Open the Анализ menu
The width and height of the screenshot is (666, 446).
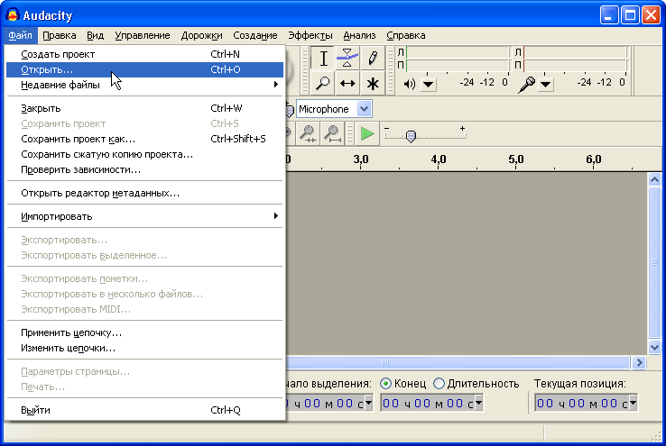tap(359, 36)
